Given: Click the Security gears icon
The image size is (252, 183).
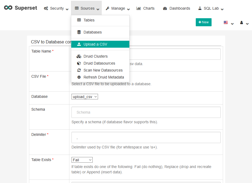Looking at the screenshot, I should (46, 8).
